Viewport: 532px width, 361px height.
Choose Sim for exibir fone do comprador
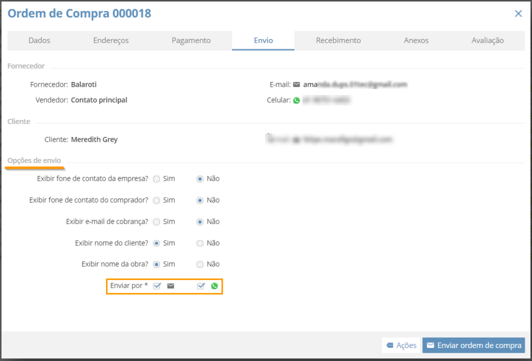tap(156, 200)
